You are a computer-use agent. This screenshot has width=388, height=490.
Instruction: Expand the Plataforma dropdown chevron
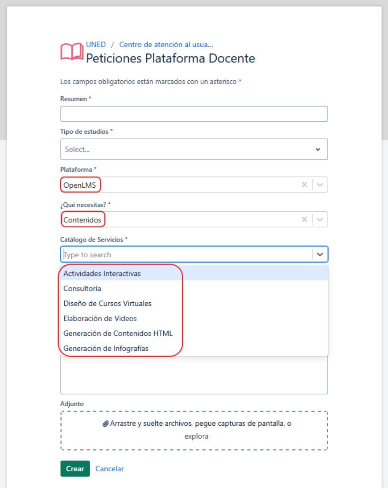[x=320, y=185]
